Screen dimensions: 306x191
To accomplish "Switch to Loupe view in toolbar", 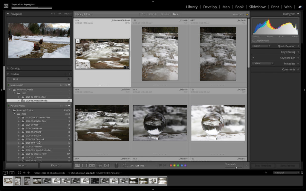I will coord(85,165).
